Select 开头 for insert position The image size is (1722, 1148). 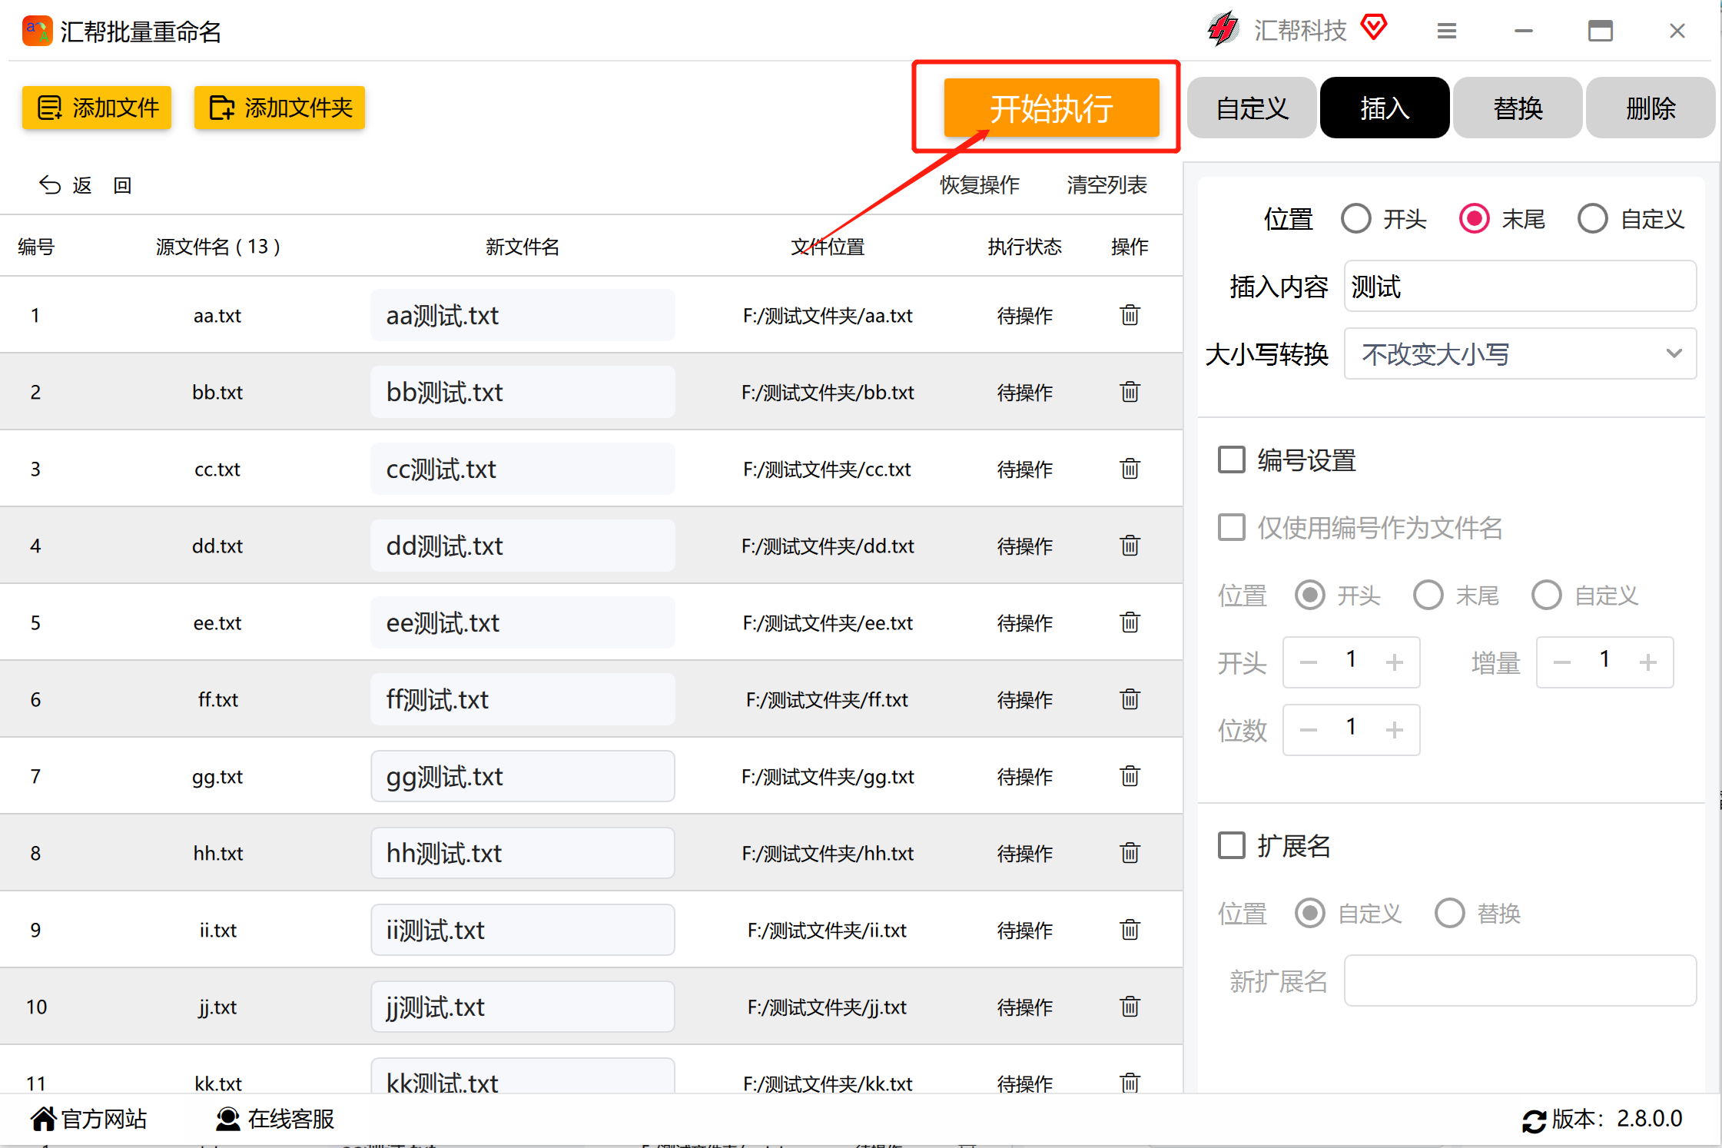click(x=1356, y=219)
